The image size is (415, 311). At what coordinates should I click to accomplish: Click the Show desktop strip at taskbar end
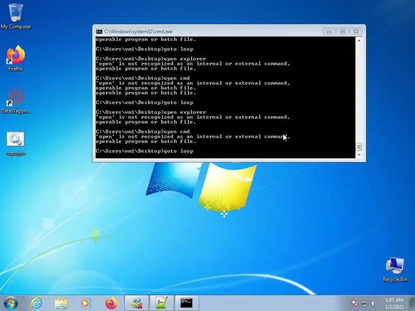pos(413,303)
